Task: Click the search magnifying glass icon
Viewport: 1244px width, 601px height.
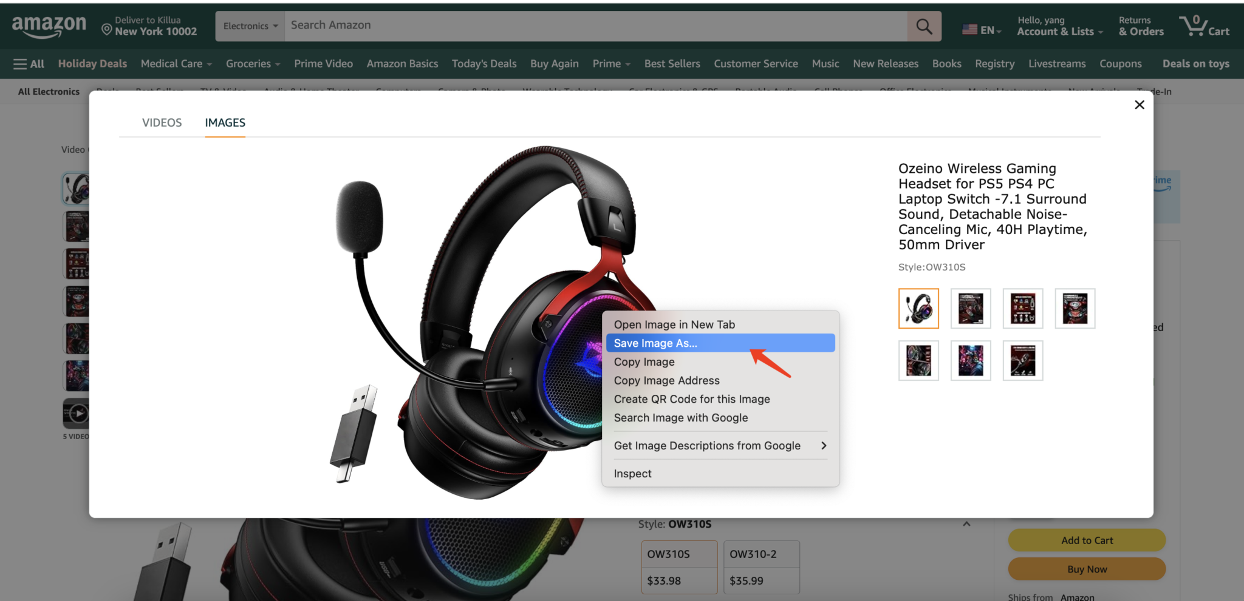Action: pos(924,25)
